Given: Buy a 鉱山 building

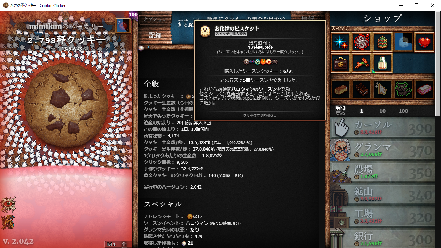Looking at the screenshot, I should (x=382, y=195).
